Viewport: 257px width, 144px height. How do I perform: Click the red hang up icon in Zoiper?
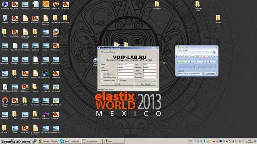click(182, 56)
